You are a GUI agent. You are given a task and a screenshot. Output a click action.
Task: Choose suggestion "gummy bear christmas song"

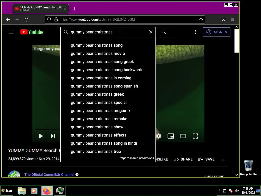pyautogui.click(x=108, y=45)
